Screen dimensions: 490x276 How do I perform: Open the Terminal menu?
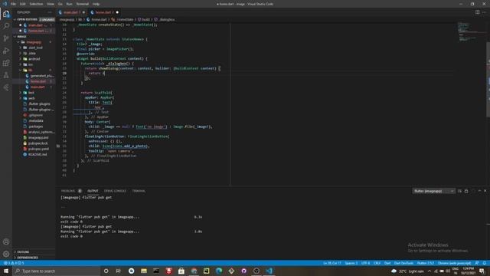coord(83,4)
